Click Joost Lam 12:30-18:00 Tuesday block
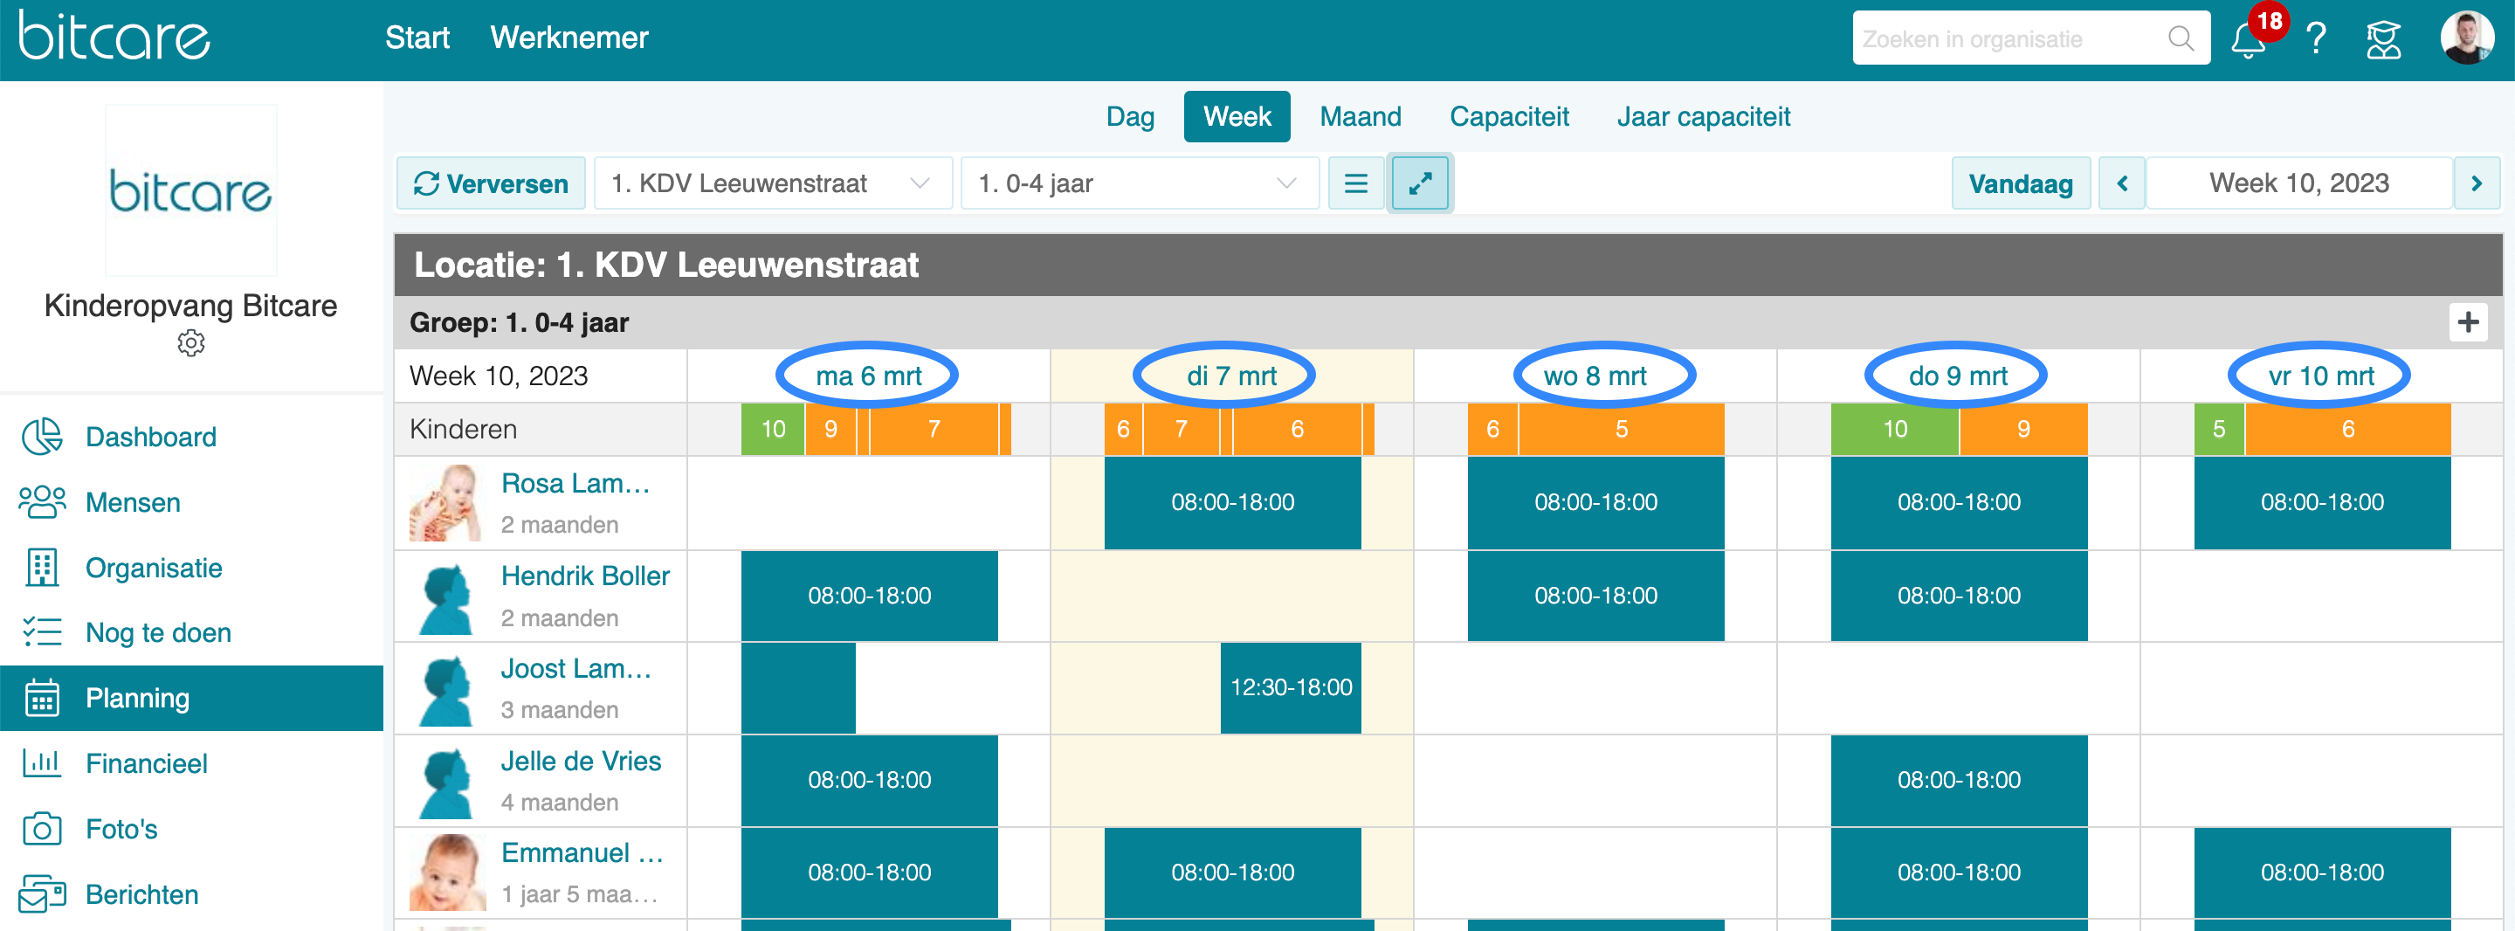Screen dimensions: 2515x931 [1291, 687]
